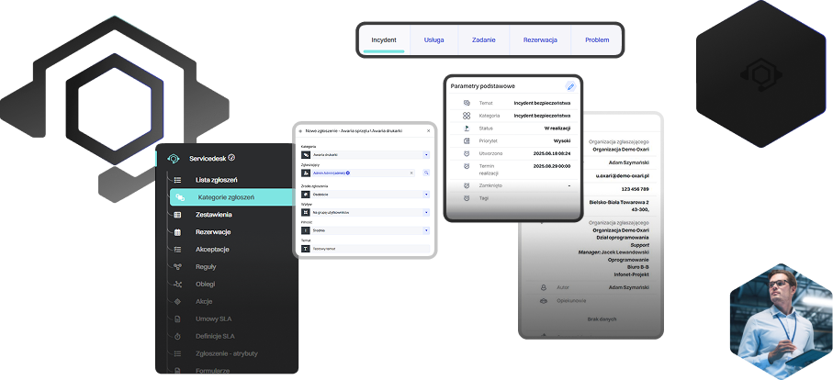Close the Nowe zgłoszenie dialog
The width and height of the screenshot is (833, 380).
[427, 131]
